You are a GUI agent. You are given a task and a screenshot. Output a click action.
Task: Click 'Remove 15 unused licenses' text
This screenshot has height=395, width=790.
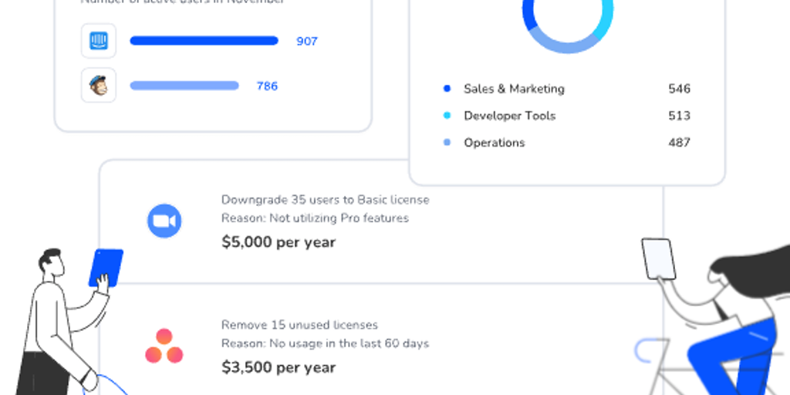(x=299, y=325)
